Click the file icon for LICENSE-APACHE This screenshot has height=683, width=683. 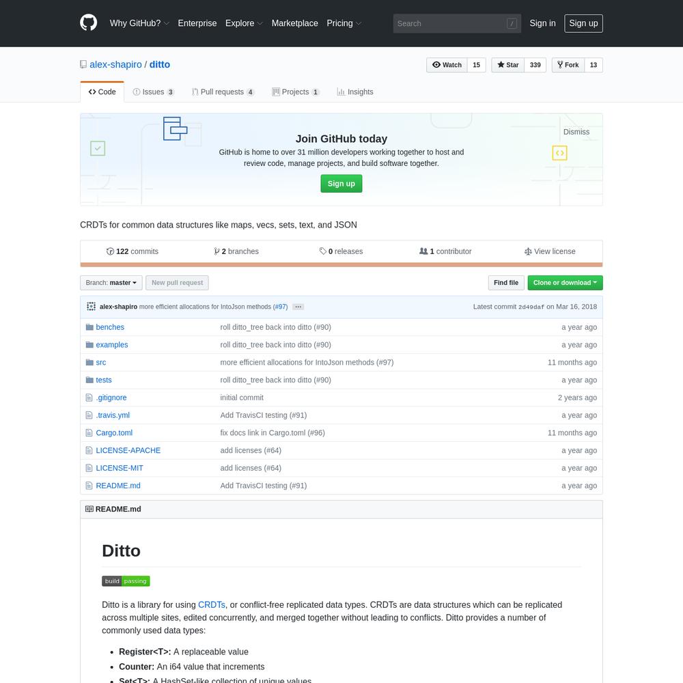[89, 450]
